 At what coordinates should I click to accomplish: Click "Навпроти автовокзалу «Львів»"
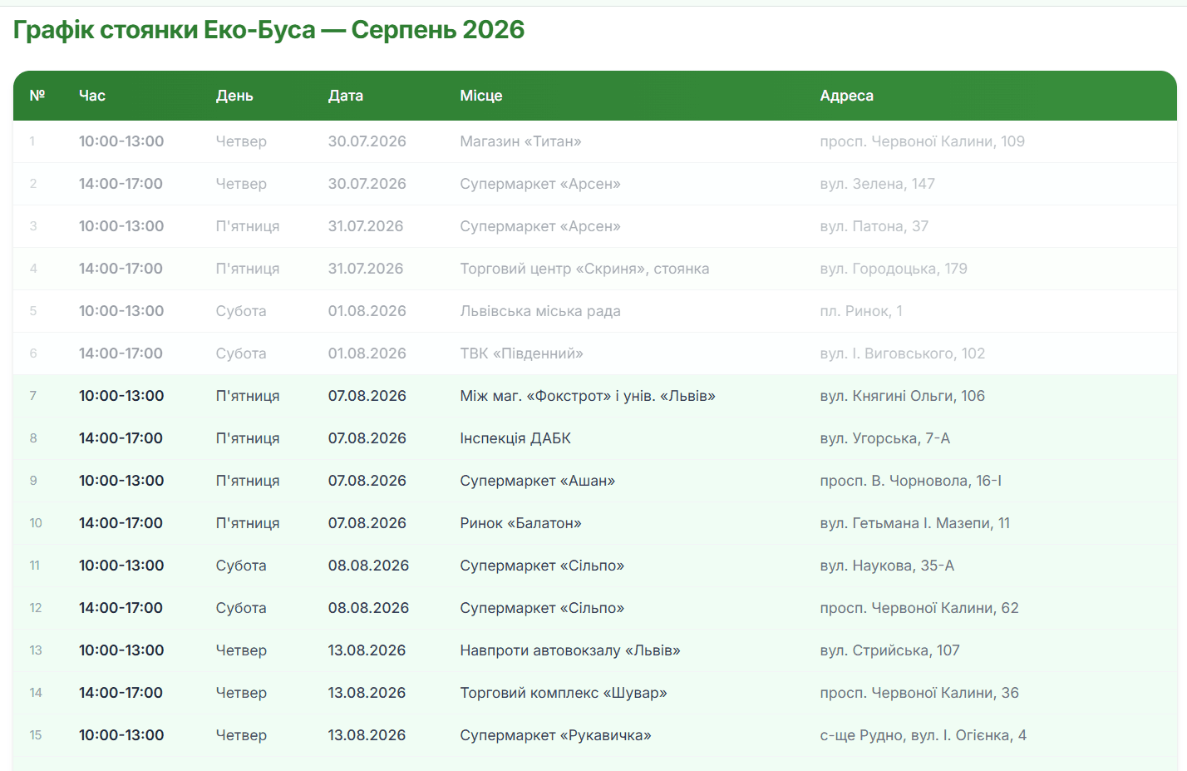(x=570, y=650)
